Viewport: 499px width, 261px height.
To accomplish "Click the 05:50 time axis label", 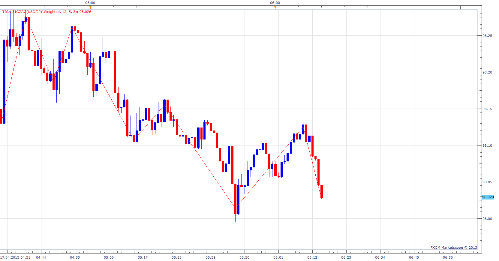I will coord(245,257).
